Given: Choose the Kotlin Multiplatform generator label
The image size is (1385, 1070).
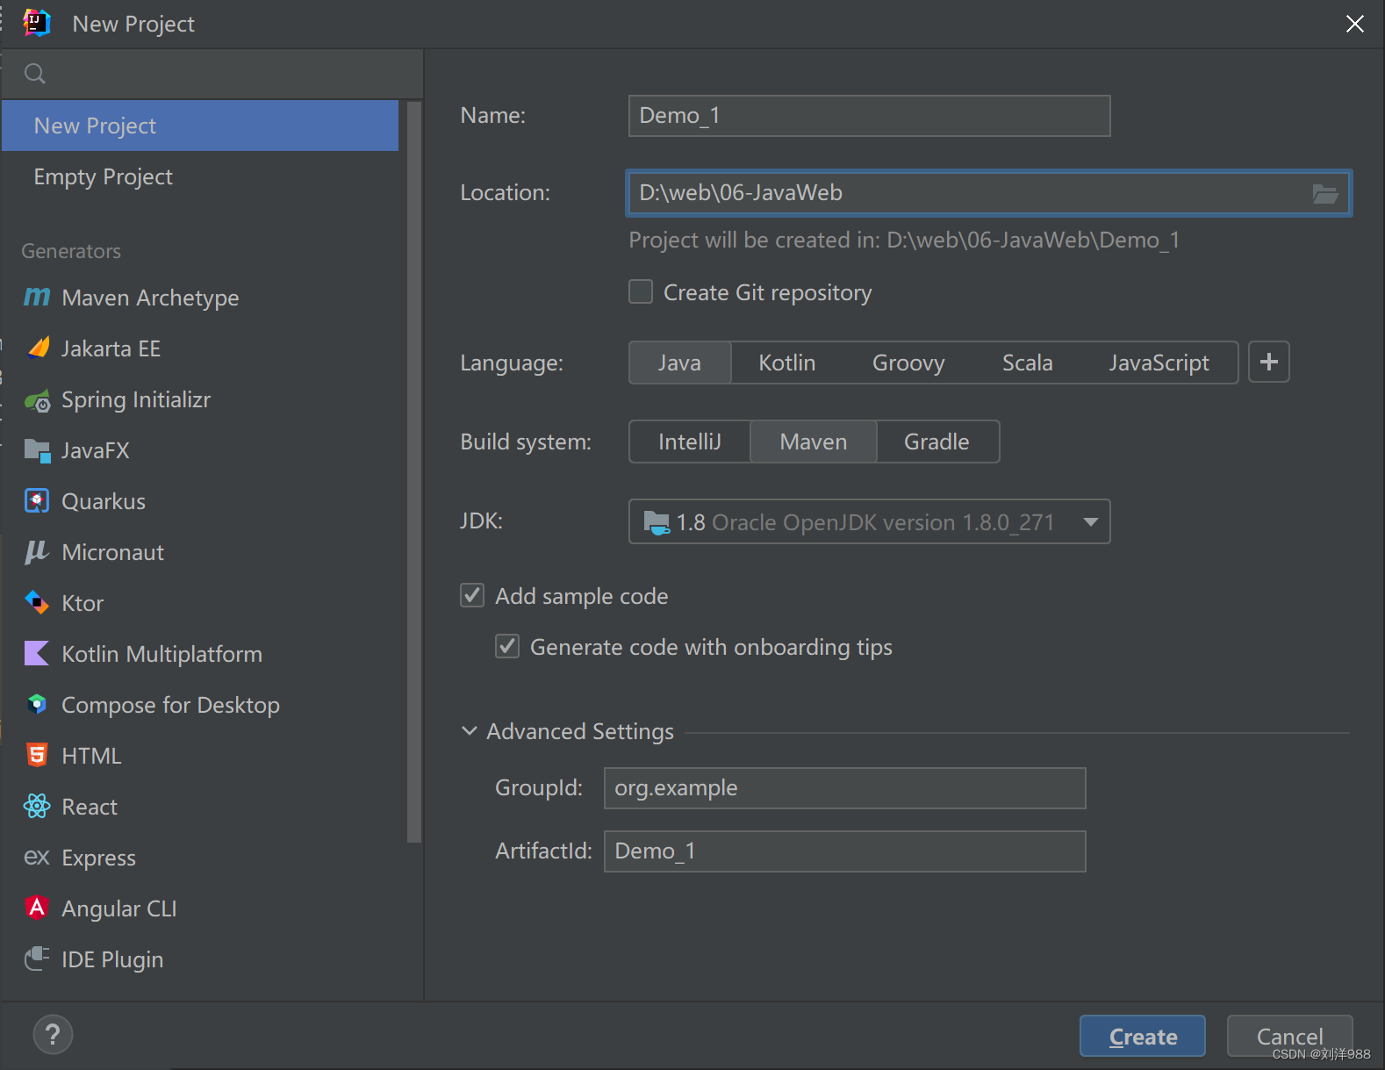Looking at the screenshot, I should tap(161, 654).
